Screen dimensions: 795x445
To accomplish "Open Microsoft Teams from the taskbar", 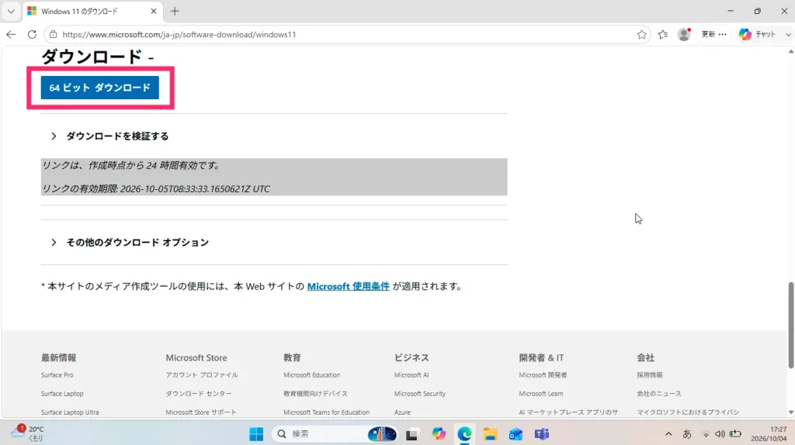I will tap(541, 434).
